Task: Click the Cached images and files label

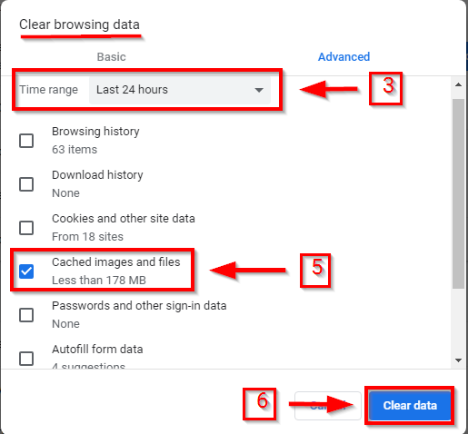Action: click(116, 262)
